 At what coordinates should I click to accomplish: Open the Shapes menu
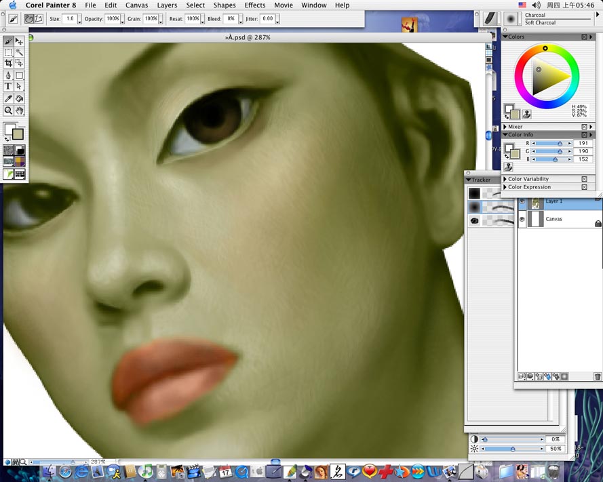225,5
